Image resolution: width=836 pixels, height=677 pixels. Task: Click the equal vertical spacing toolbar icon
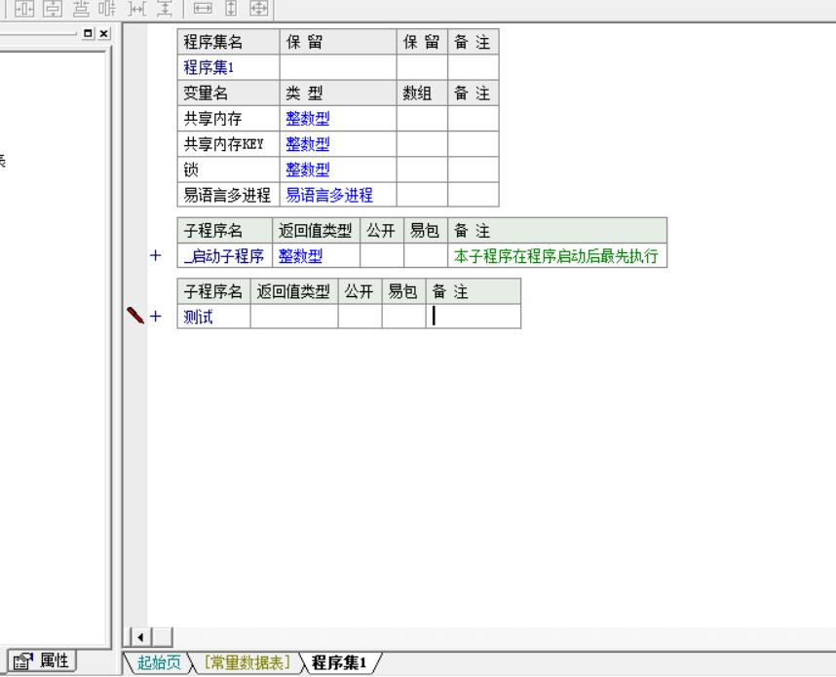pos(165,9)
